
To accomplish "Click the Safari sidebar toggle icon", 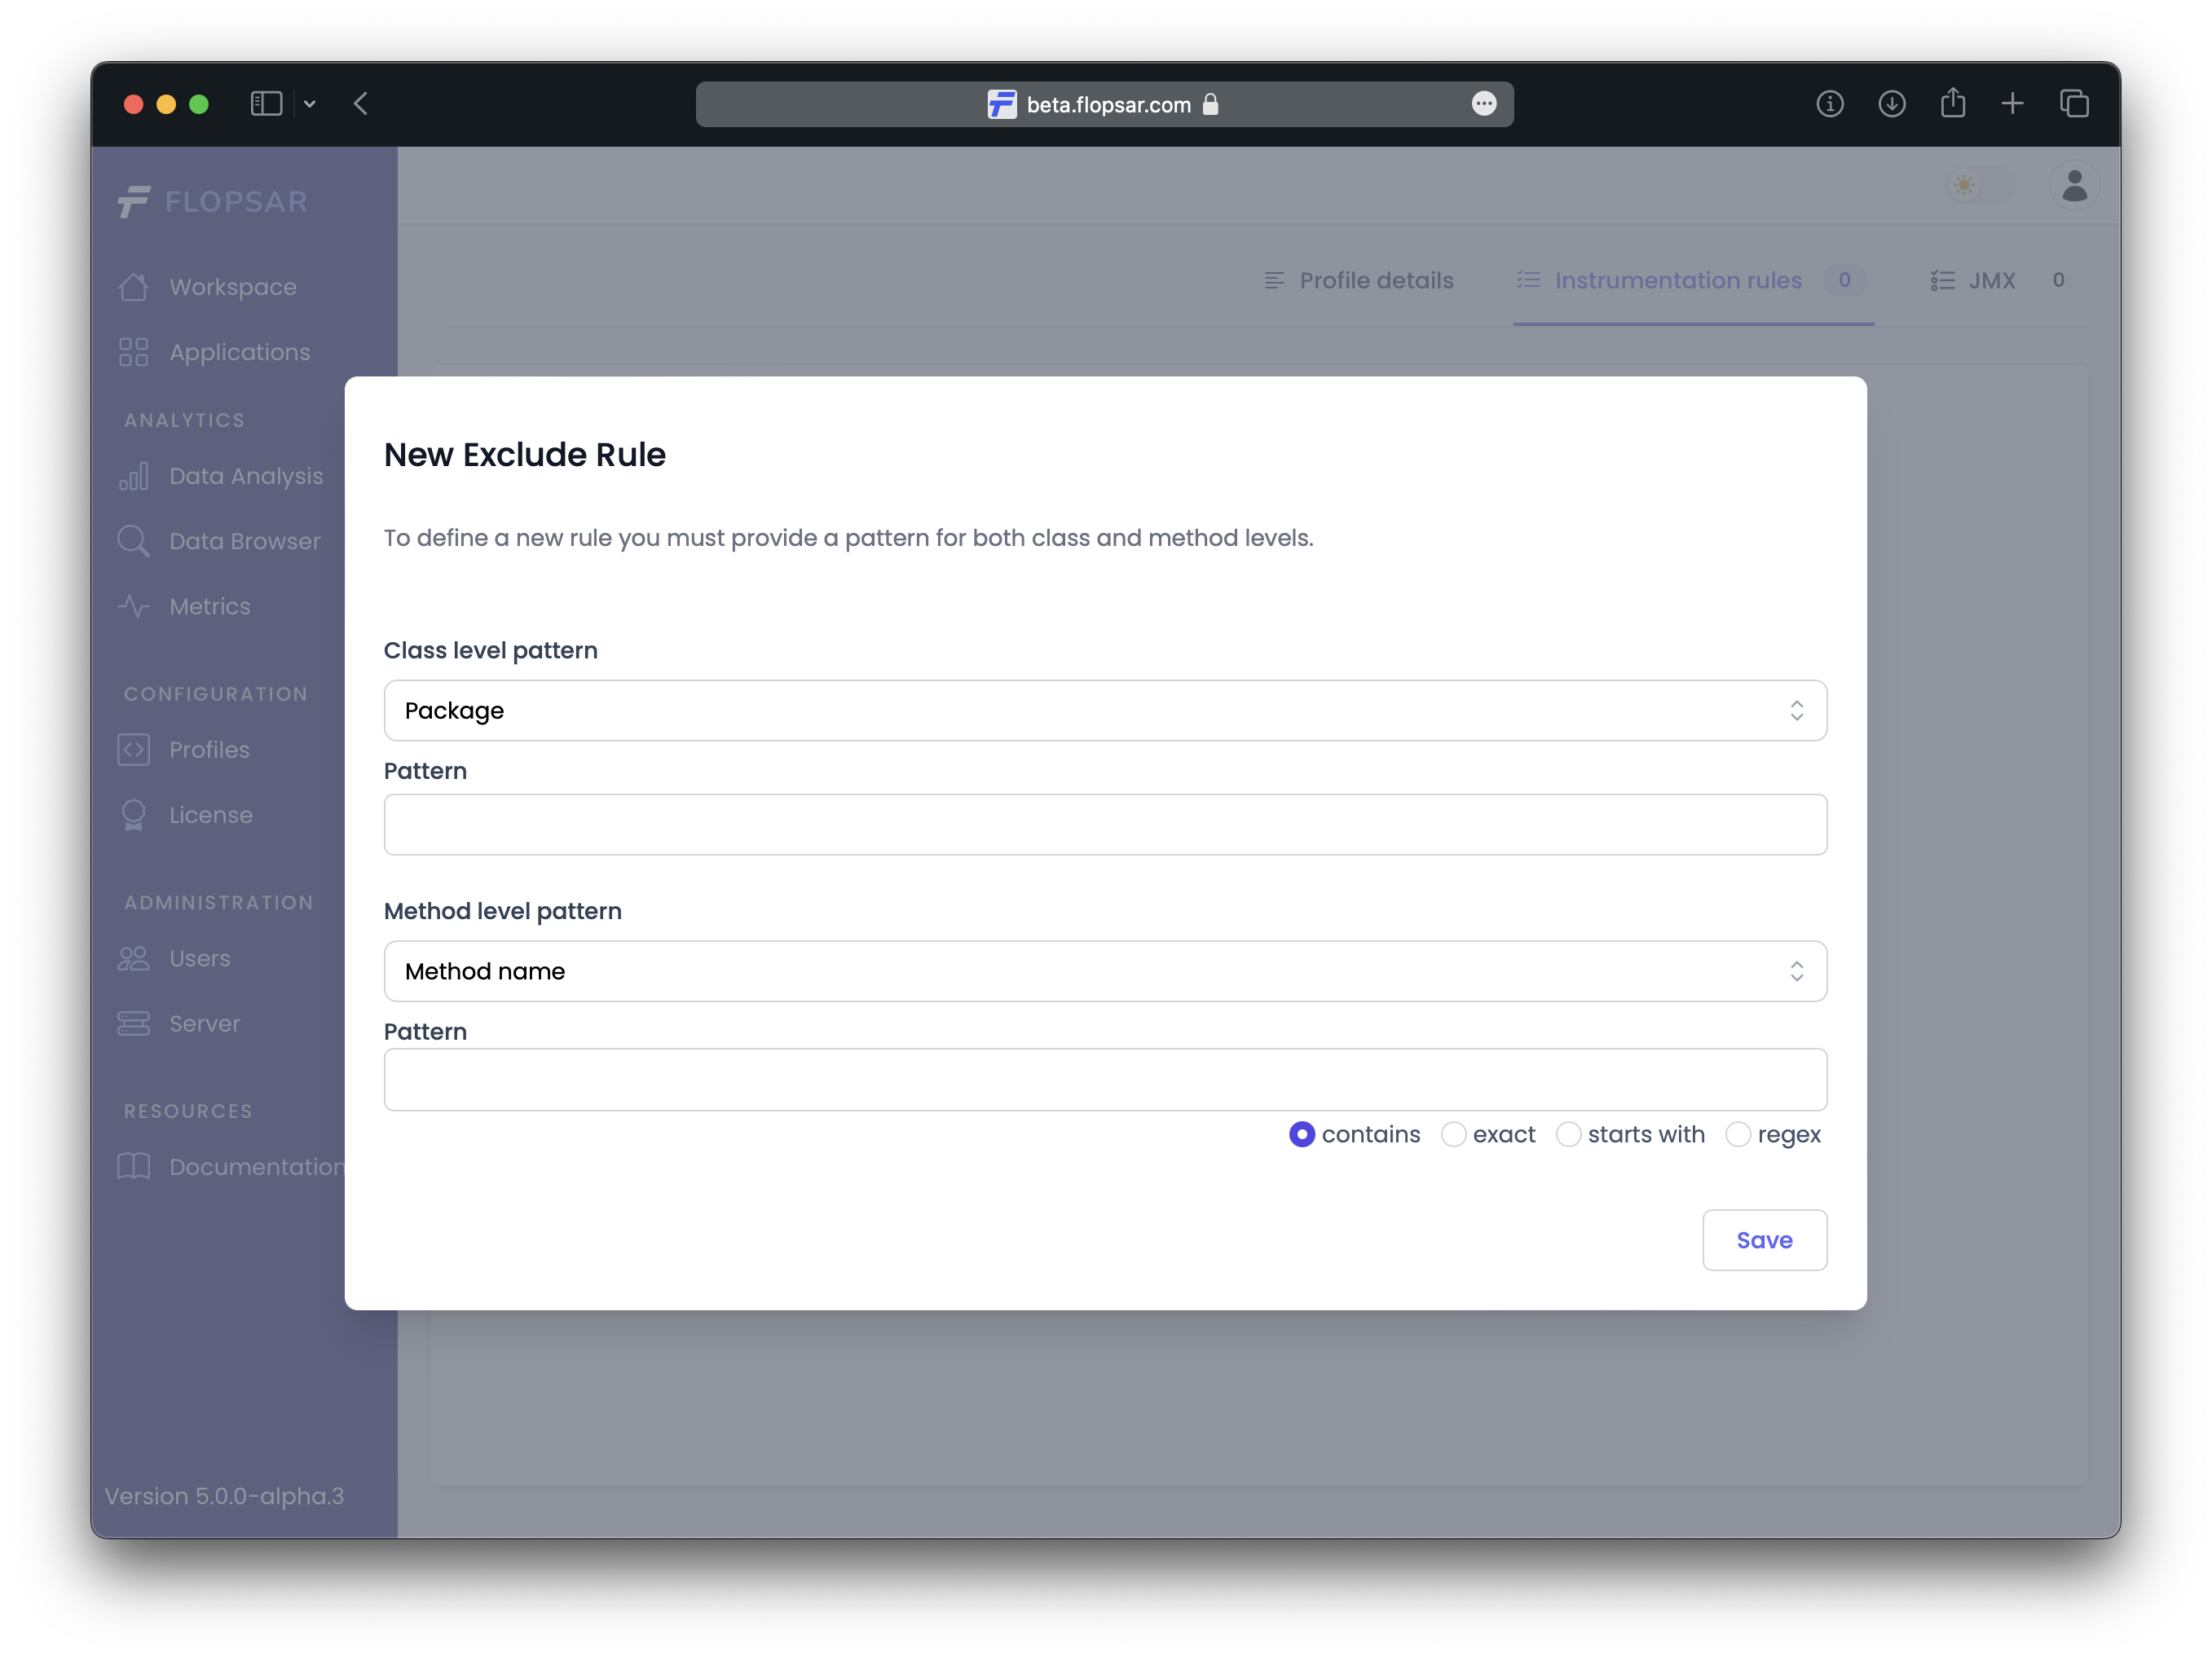I will pyautogui.click(x=266, y=104).
